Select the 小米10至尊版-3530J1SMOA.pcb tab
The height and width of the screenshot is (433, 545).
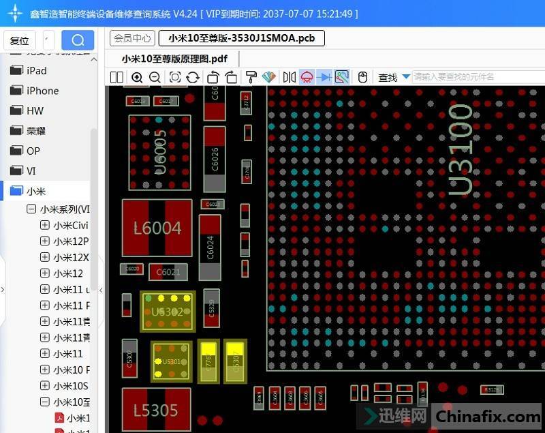(x=241, y=38)
